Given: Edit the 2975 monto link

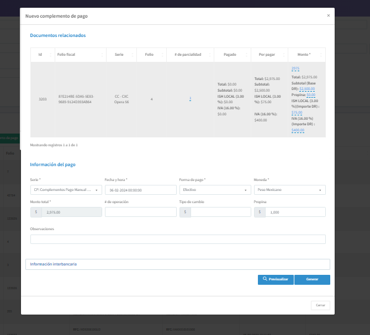Looking at the screenshot, I should coord(295,68).
